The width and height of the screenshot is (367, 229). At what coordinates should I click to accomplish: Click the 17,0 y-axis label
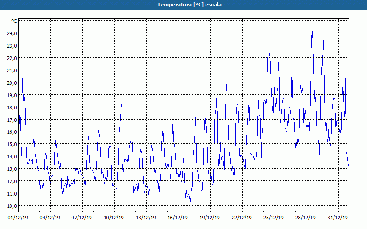(x=12, y=120)
